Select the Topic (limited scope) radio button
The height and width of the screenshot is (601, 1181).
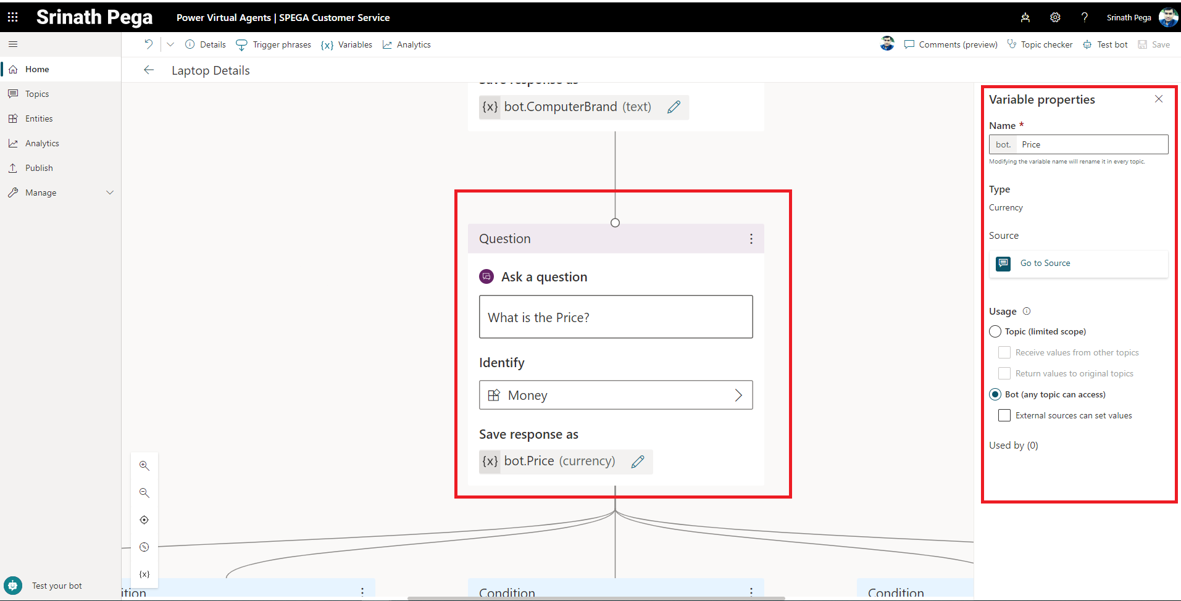[995, 332]
